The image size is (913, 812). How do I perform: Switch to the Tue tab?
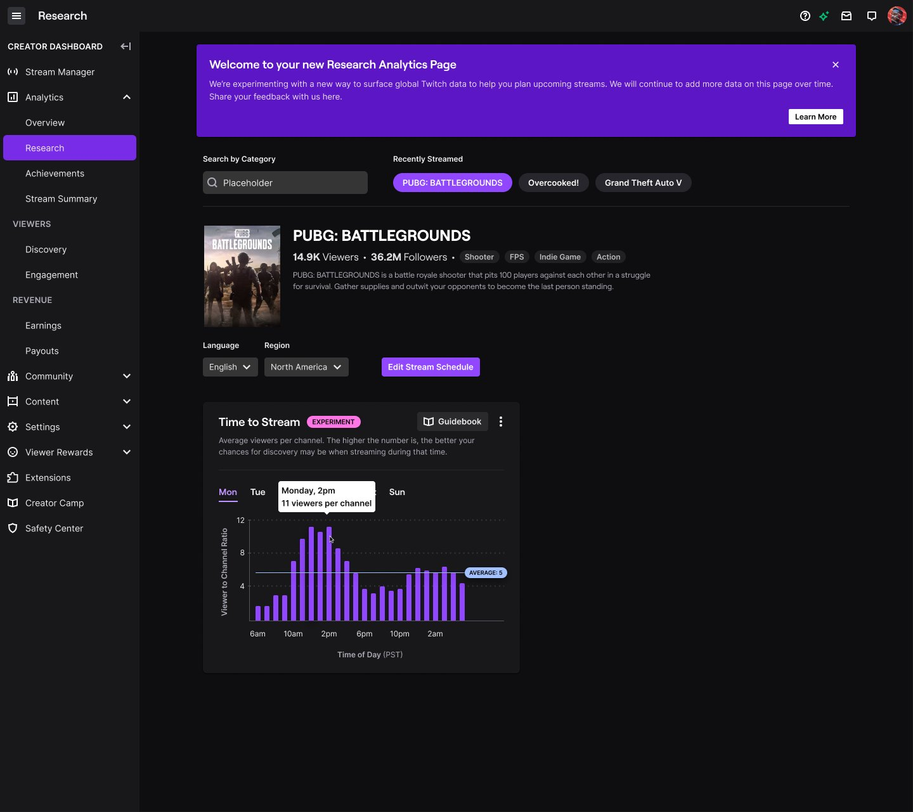[x=258, y=492]
